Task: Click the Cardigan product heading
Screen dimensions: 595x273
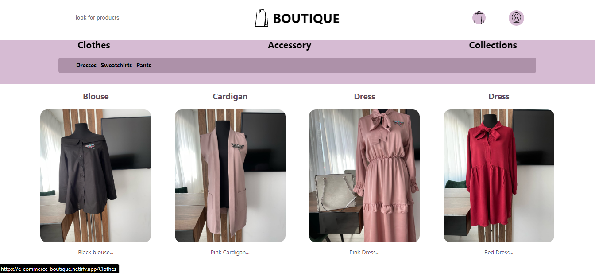Action: (x=230, y=97)
